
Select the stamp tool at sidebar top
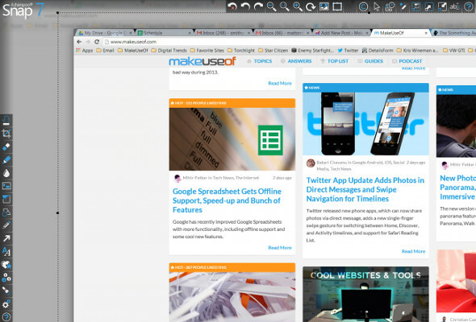[6, 120]
